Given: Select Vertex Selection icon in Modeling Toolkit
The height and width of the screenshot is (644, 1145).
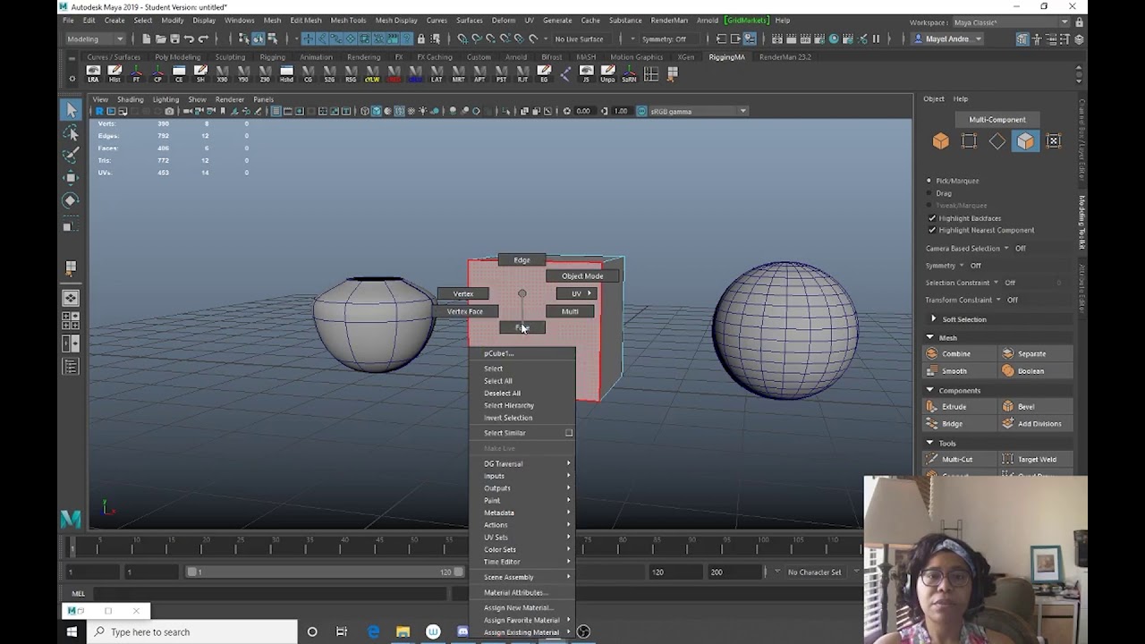Looking at the screenshot, I should 969,140.
